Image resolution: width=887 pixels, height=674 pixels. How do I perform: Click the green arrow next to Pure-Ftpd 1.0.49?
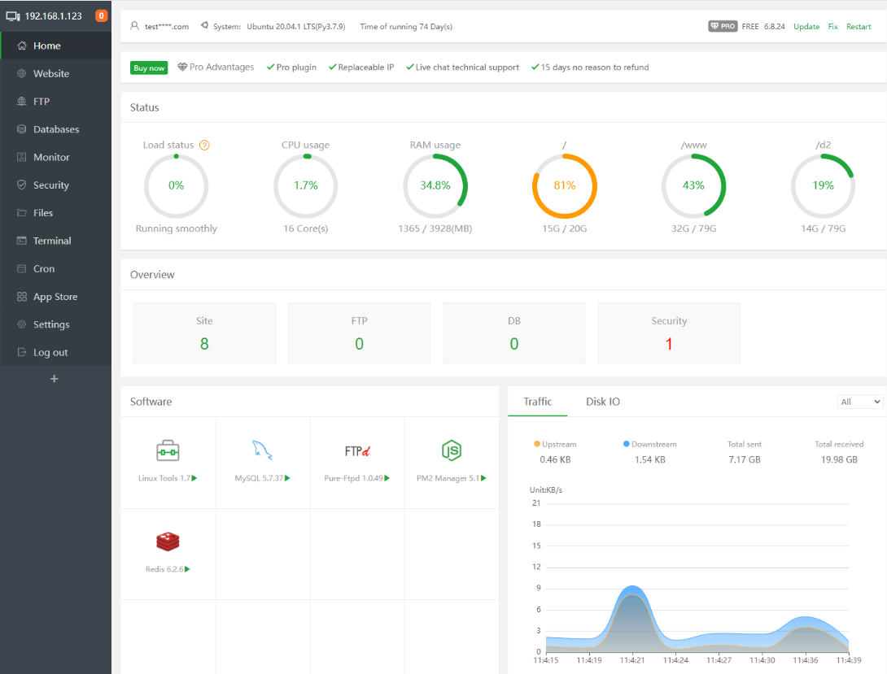coord(387,478)
